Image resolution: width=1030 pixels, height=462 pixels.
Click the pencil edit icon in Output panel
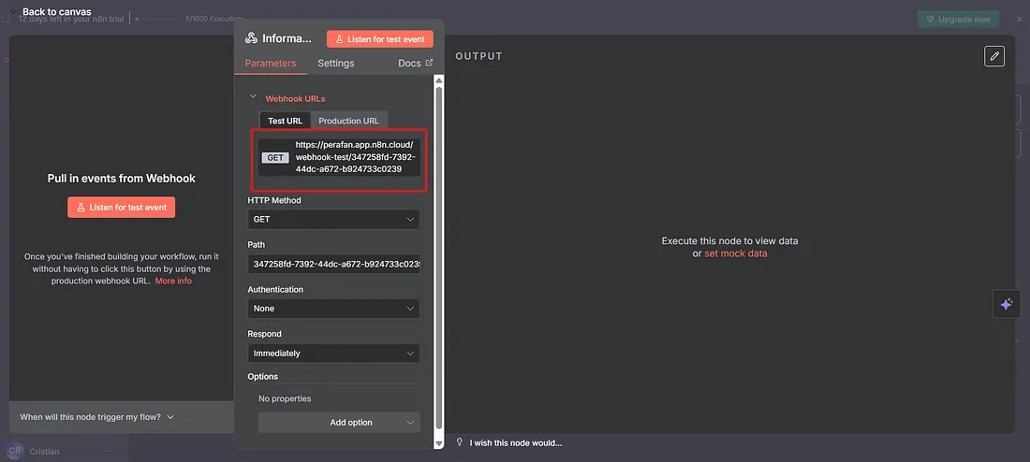[994, 56]
